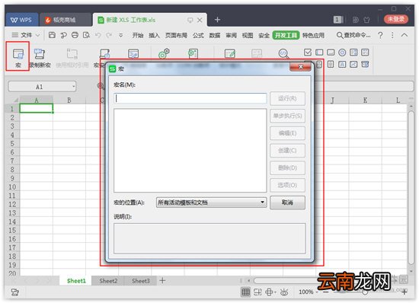Image resolution: width=419 pixels, height=303 pixels.
Task: Start recording with 录制新宏
Action: (40, 57)
